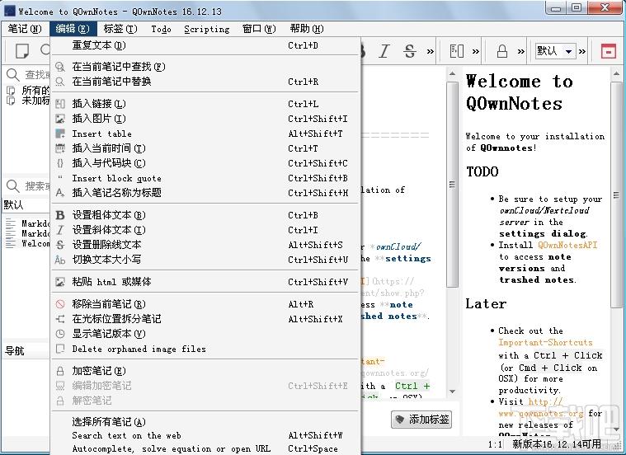Click the 导航 navigation panel header
The image size is (626, 455).
point(26,351)
